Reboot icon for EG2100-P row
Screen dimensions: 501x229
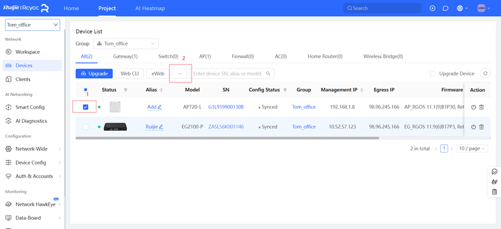(x=474, y=127)
